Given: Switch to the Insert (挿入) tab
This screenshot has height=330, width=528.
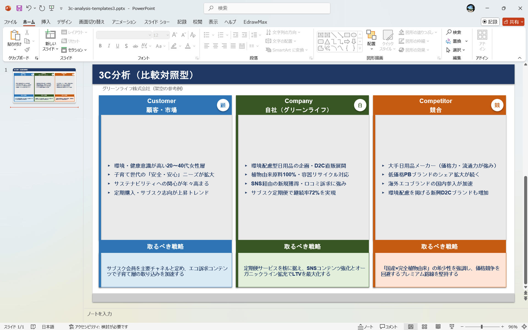Looking at the screenshot, I should tap(46, 22).
